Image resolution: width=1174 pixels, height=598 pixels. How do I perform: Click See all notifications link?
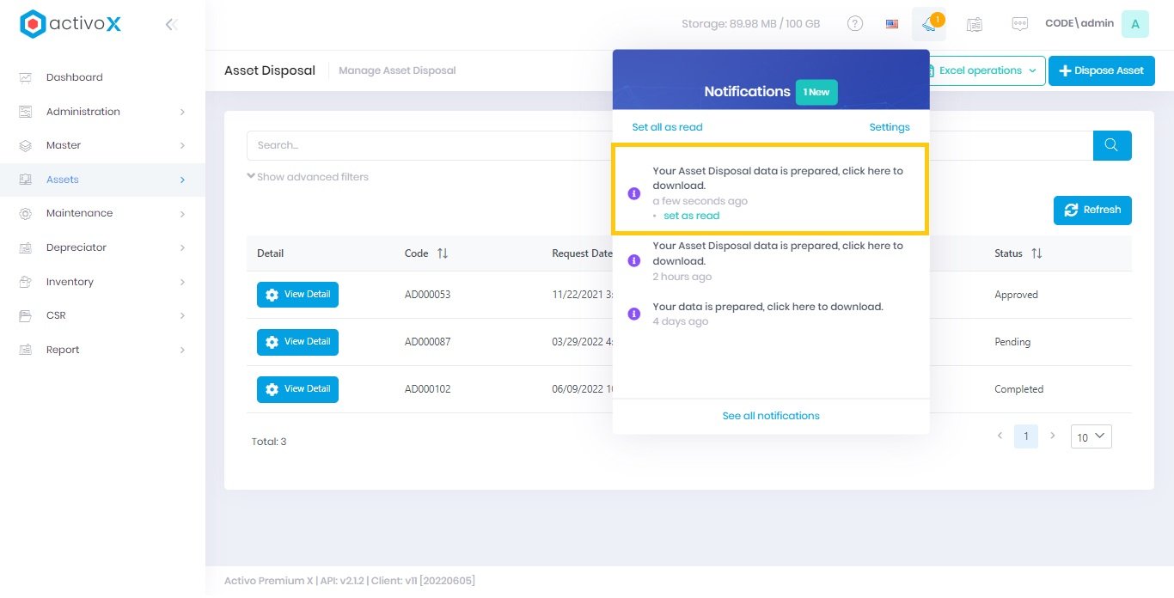(771, 416)
